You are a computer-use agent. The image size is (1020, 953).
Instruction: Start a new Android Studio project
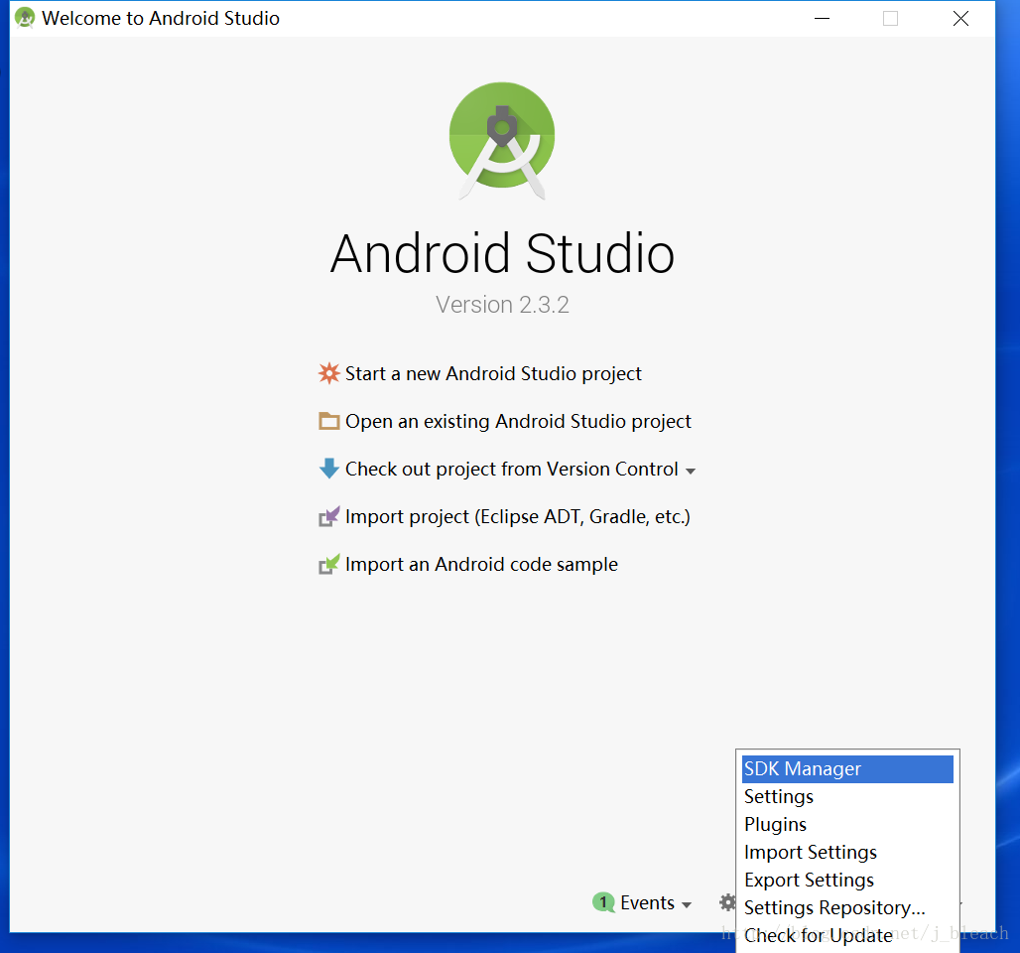[493, 373]
